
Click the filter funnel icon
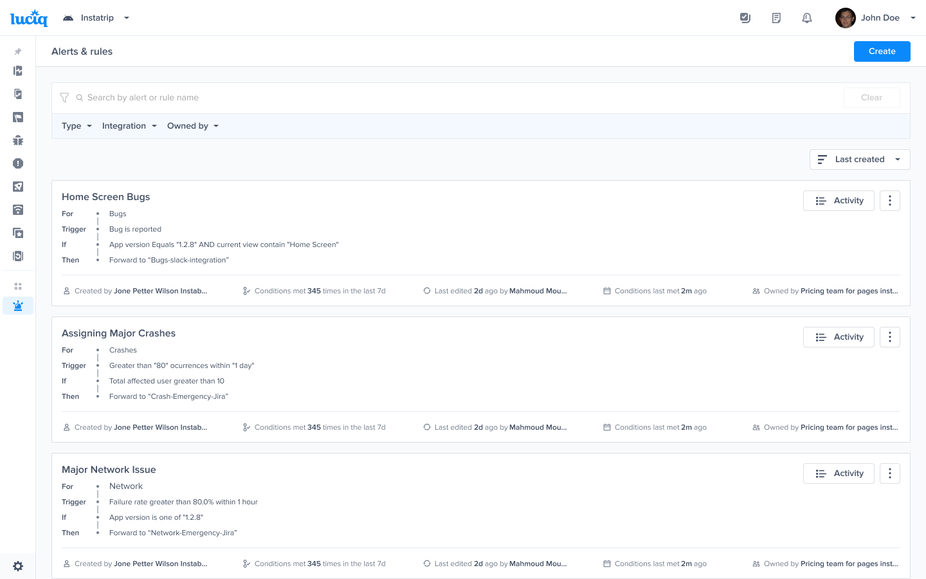point(64,98)
